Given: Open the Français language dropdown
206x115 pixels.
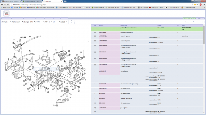Looking at the screenshot, I should (x=6, y=22).
